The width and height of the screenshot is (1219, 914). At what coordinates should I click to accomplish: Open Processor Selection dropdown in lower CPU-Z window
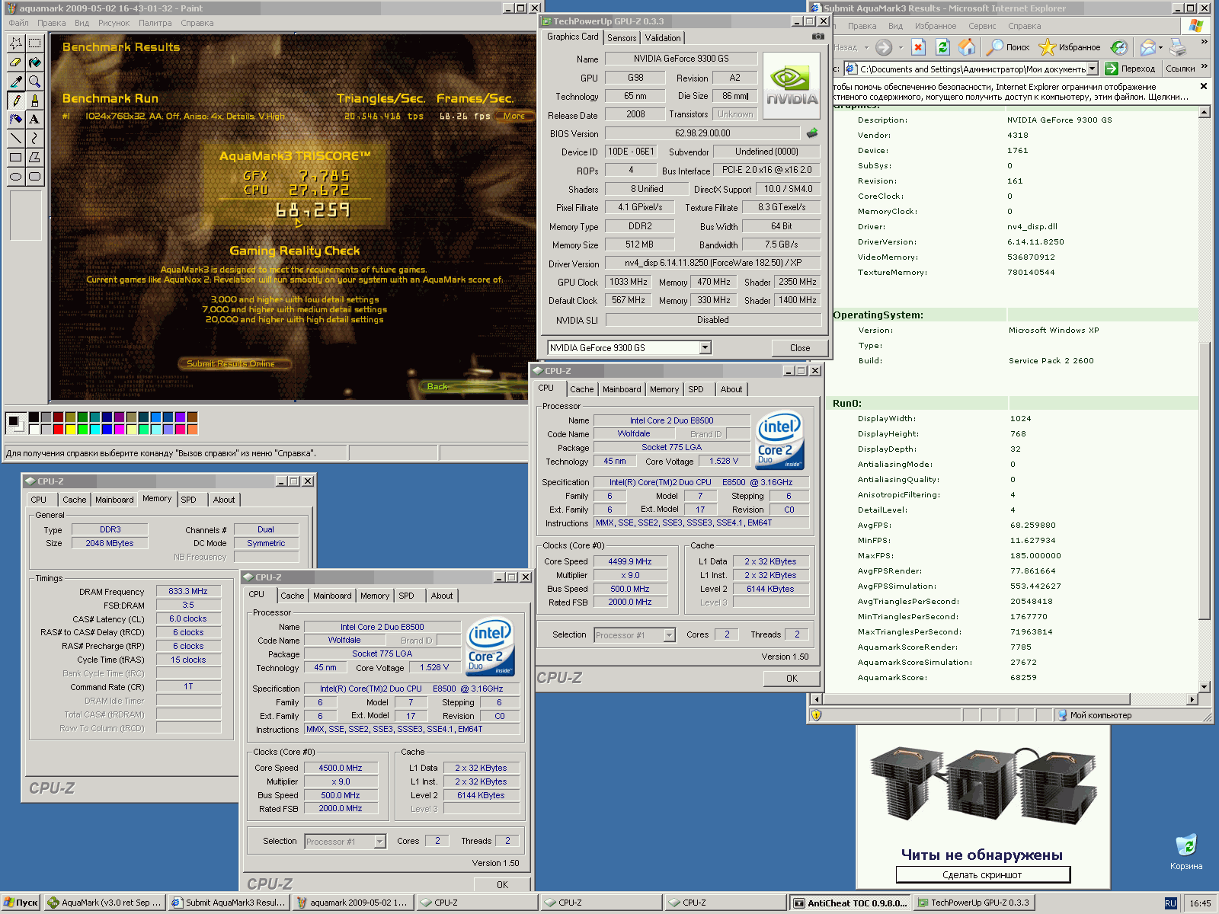pyautogui.click(x=379, y=842)
